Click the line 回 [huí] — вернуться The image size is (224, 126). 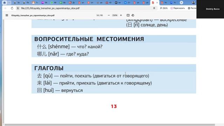(60, 90)
